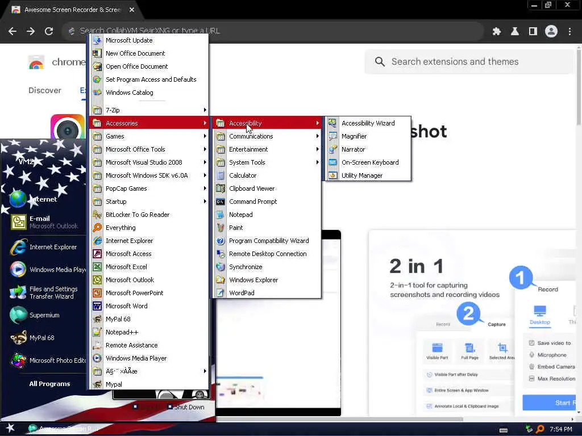Open Microsoft Update from All Programs

(149, 40)
